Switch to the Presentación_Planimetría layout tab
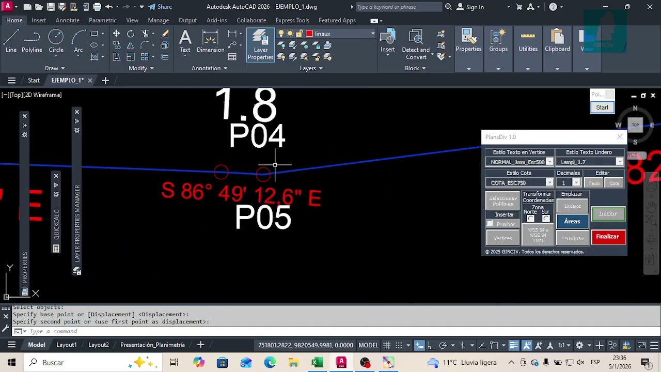 pyautogui.click(x=152, y=345)
